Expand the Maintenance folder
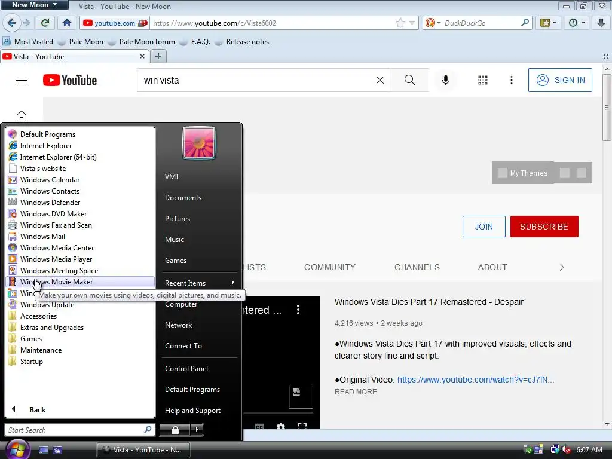Image resolution: width=612 pixels, height=459 pixels. tap(81, 350)
